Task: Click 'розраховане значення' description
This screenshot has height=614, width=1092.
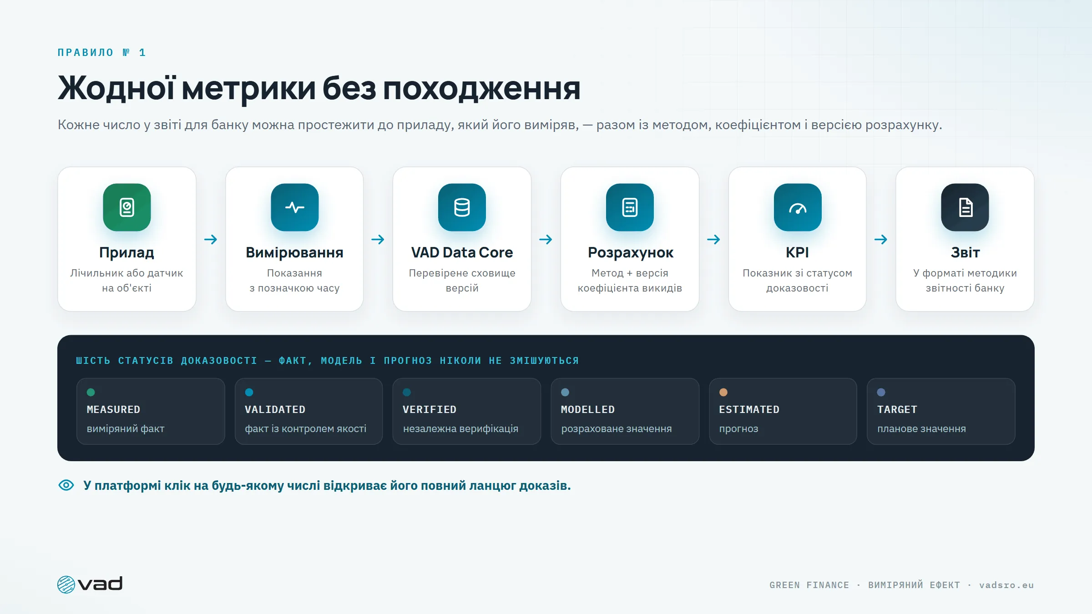Action: point(616,429)
